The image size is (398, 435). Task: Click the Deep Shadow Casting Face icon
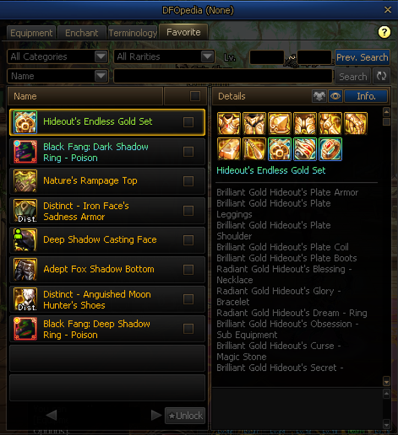click(25, 240)
